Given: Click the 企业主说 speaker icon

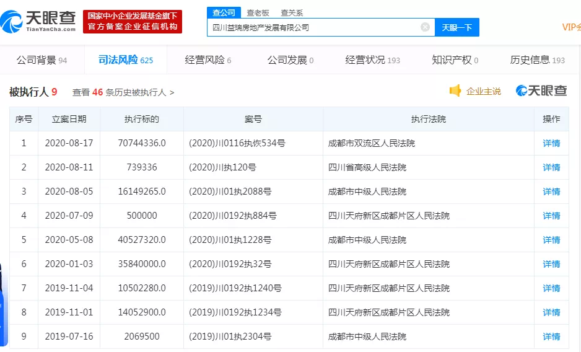Looking at the screenshot, I should pos(455,90).
